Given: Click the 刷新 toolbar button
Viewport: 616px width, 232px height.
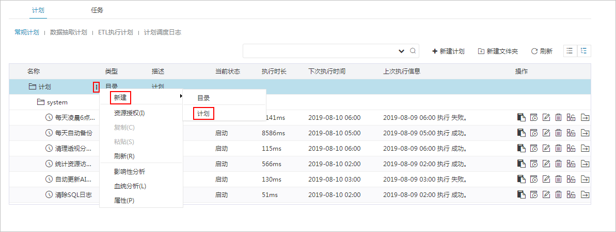Looking at the screenshot, I should [542, 51].
